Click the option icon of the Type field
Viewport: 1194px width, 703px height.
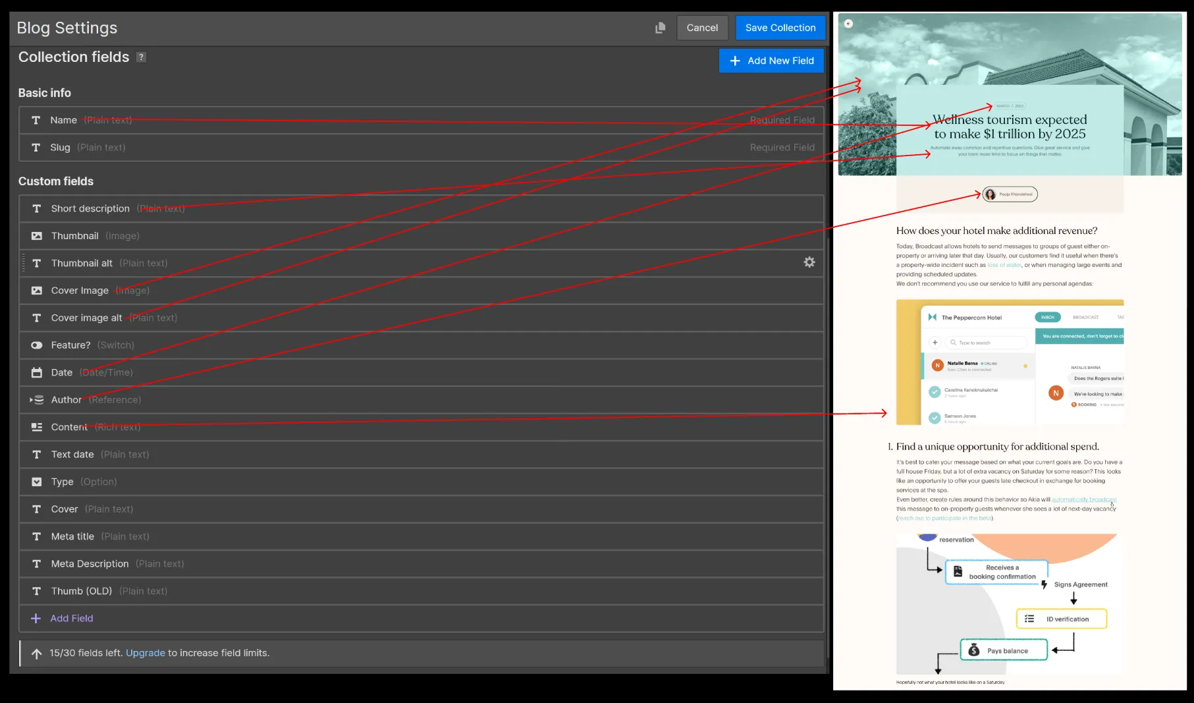(37, 482)
